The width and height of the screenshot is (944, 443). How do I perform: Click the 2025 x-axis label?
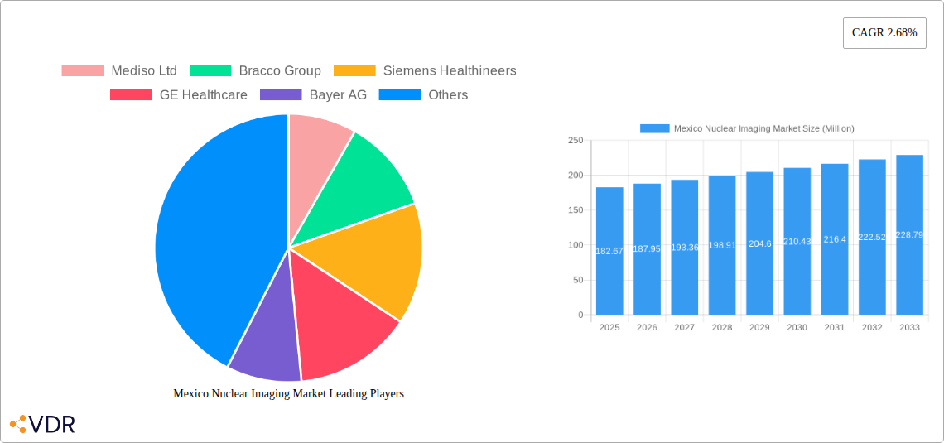[609, 327]
